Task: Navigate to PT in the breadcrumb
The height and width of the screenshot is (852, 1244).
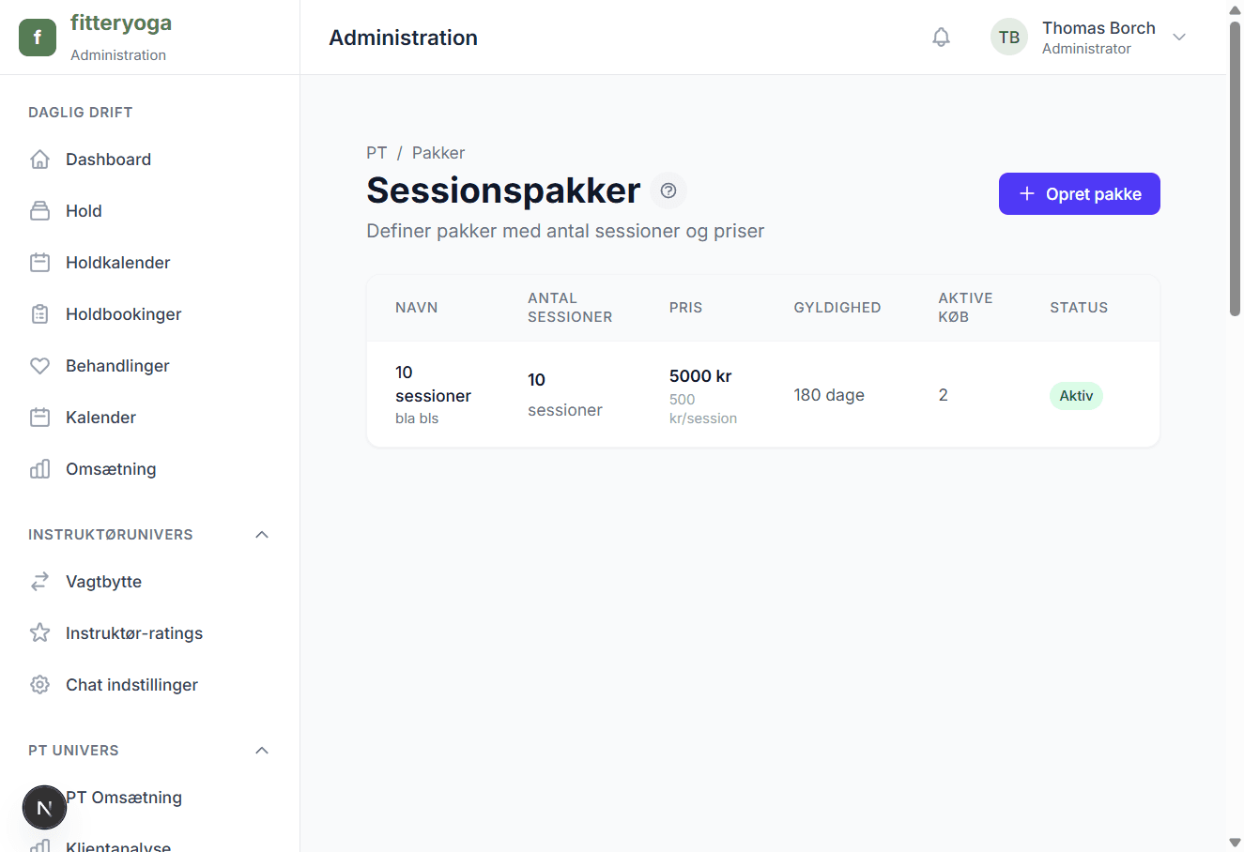Action: point(376,152)
